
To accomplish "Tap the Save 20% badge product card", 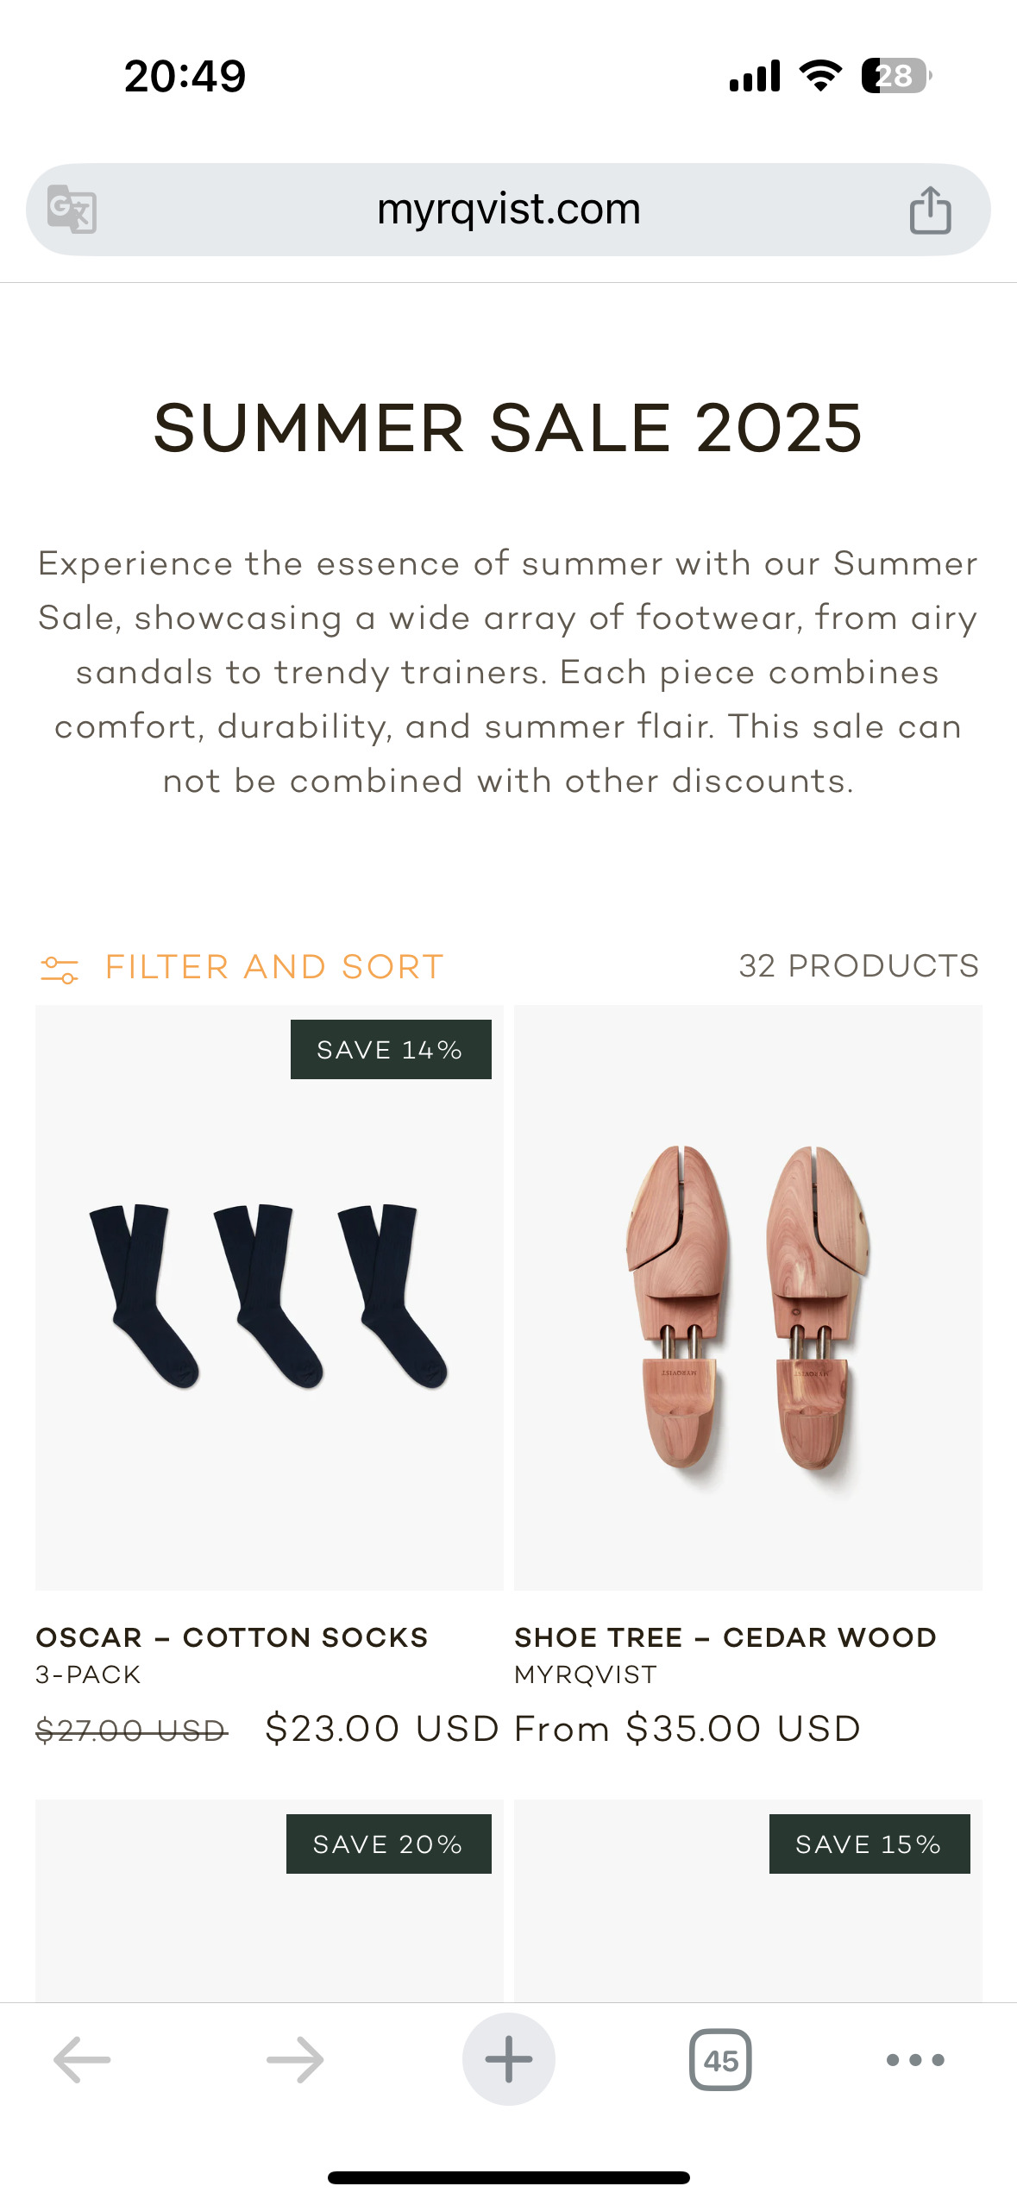I will coord(389,1844).
